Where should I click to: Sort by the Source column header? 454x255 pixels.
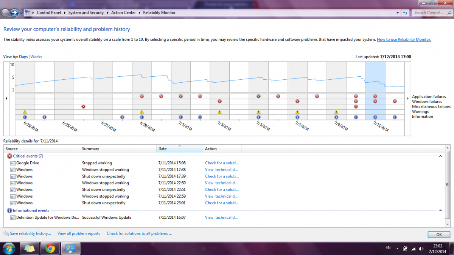(x=42, y=149)
